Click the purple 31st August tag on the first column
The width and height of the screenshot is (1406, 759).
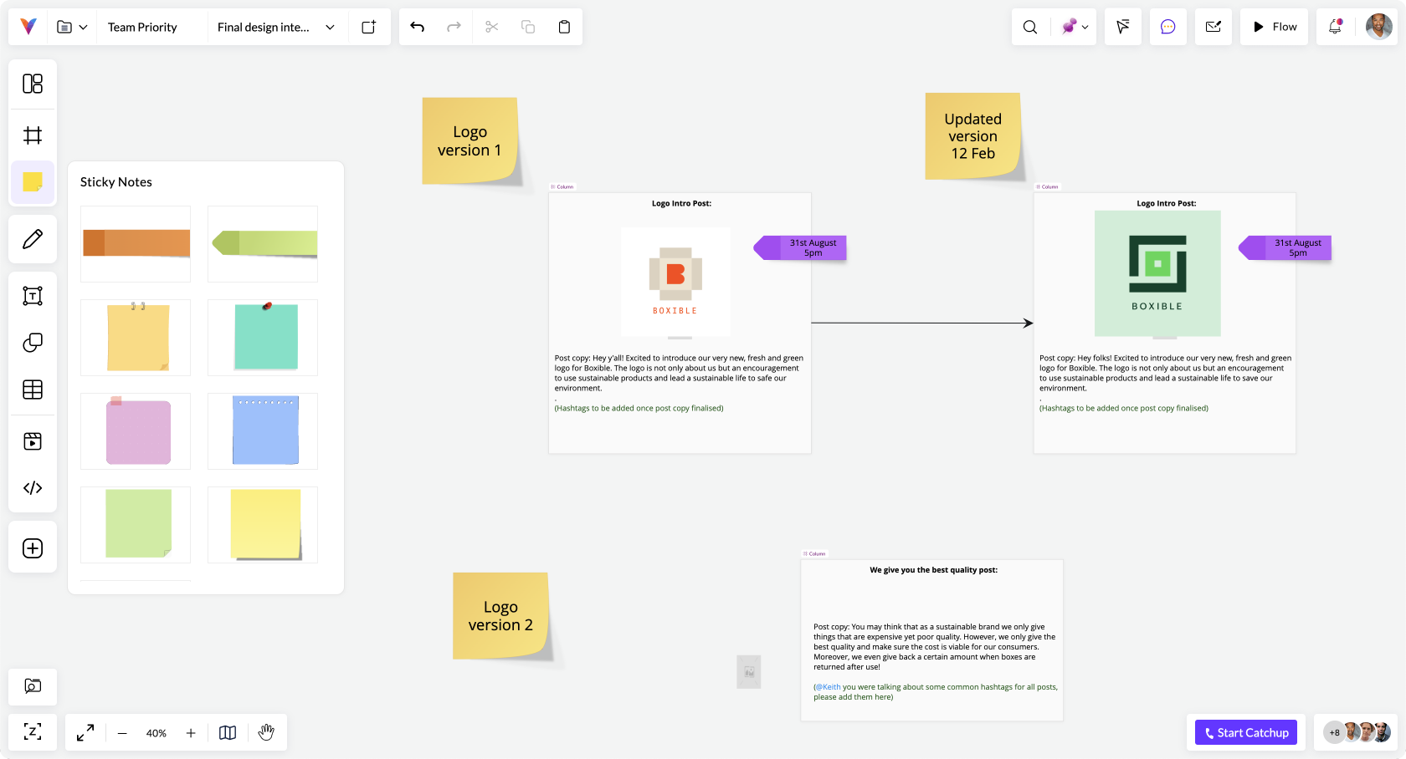[801, 247]
